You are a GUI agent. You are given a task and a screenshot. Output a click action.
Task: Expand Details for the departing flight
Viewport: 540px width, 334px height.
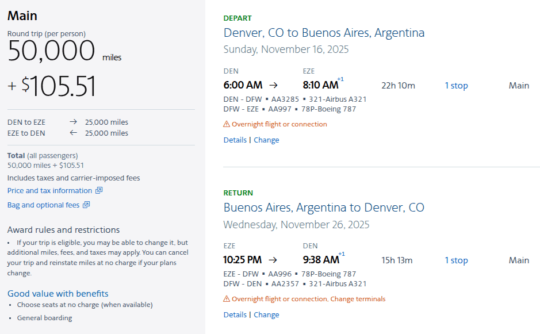235,140
